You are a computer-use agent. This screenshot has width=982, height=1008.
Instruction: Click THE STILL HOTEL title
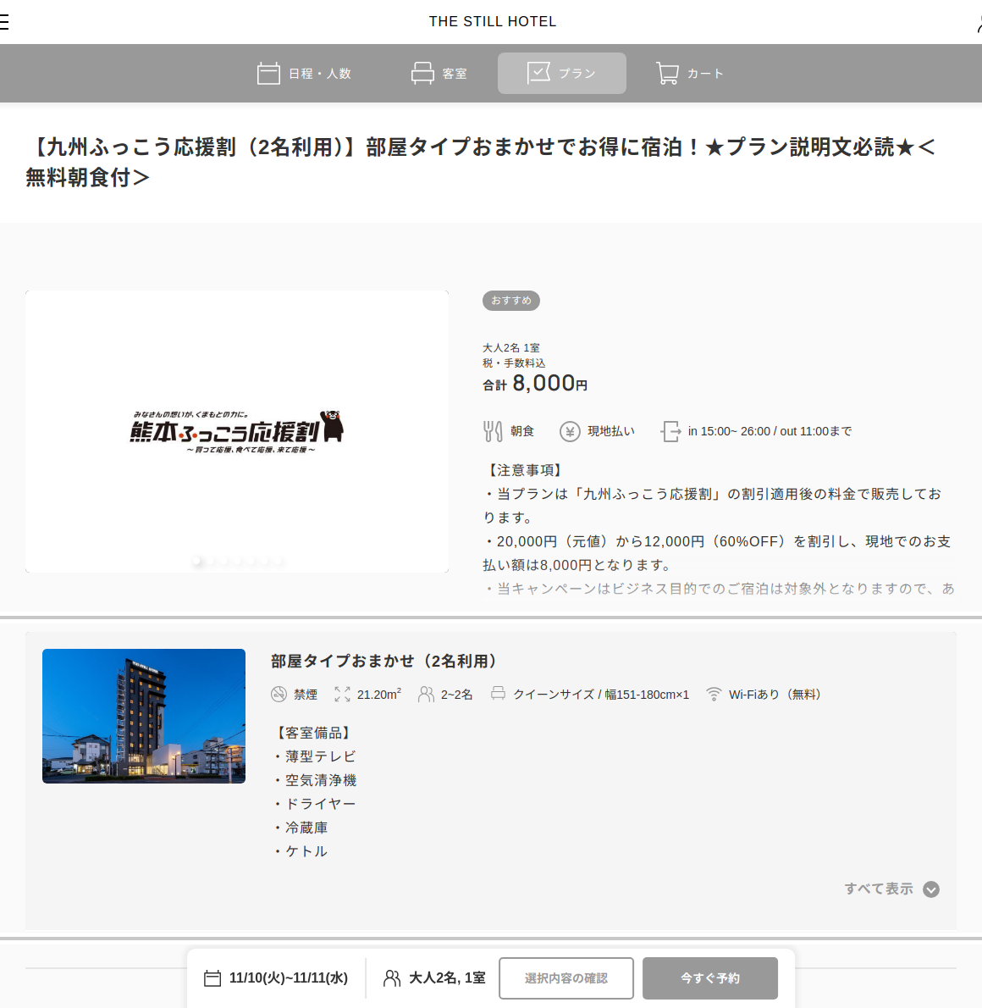493,21
